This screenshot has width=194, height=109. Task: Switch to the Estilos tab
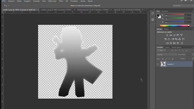[166, 29]
